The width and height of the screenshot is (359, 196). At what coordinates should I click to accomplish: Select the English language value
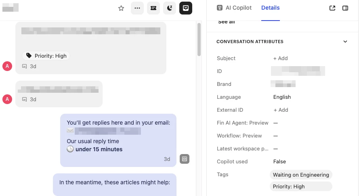[x=282, y=97]
